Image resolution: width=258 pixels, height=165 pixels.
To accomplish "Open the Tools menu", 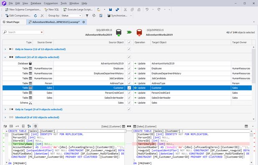I will coord(63,3).
